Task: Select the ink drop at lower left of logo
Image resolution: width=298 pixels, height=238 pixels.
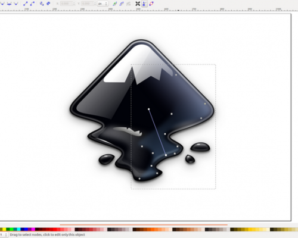Action: 107,159
